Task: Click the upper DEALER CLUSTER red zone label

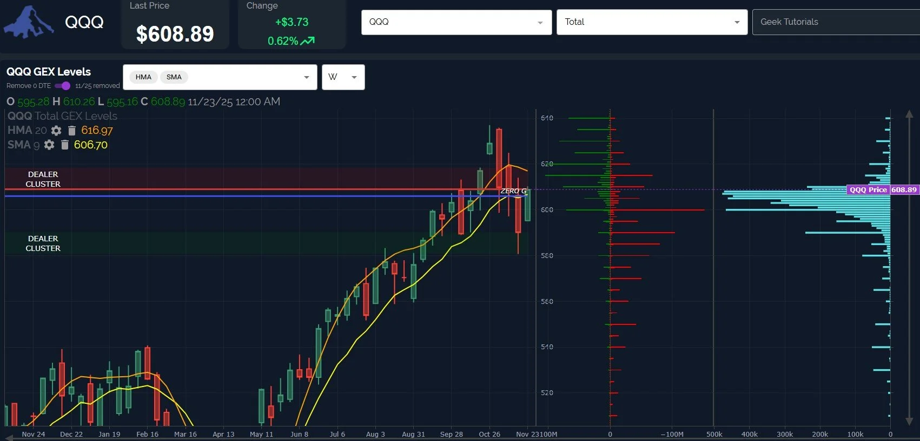Action: pos(43,179)
